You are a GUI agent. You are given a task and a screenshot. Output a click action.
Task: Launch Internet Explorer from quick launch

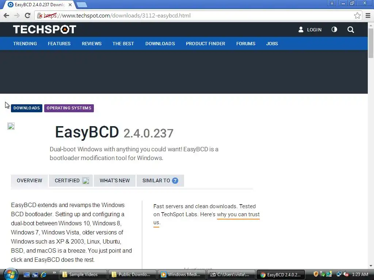[44, 275]
